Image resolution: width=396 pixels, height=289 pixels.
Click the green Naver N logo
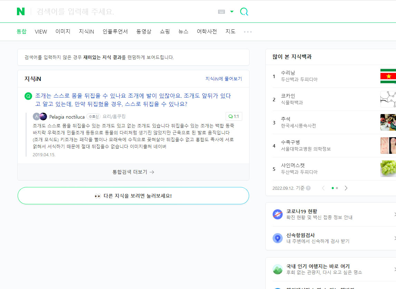21,11
